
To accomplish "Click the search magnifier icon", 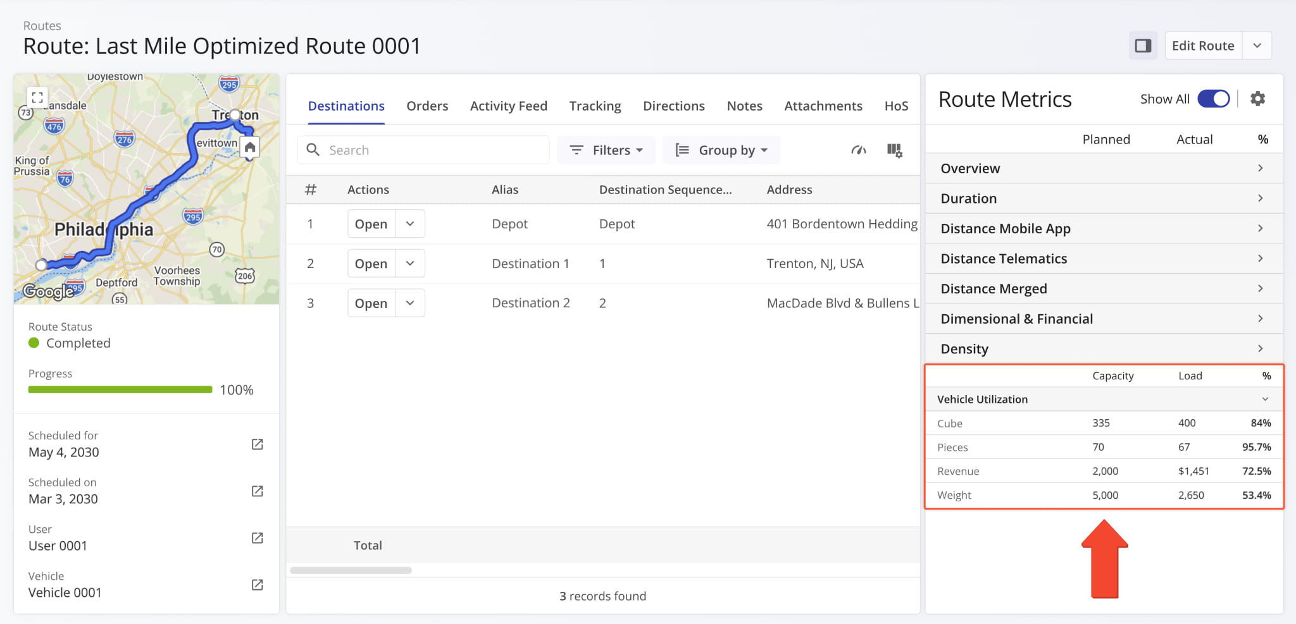I will click(x=313, y=150).
